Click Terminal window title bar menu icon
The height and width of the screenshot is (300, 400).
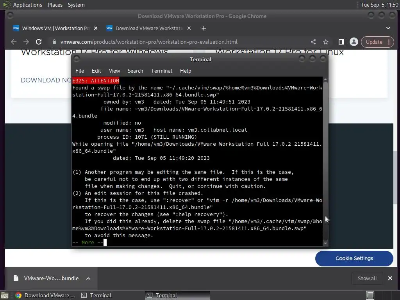(76, 59)
